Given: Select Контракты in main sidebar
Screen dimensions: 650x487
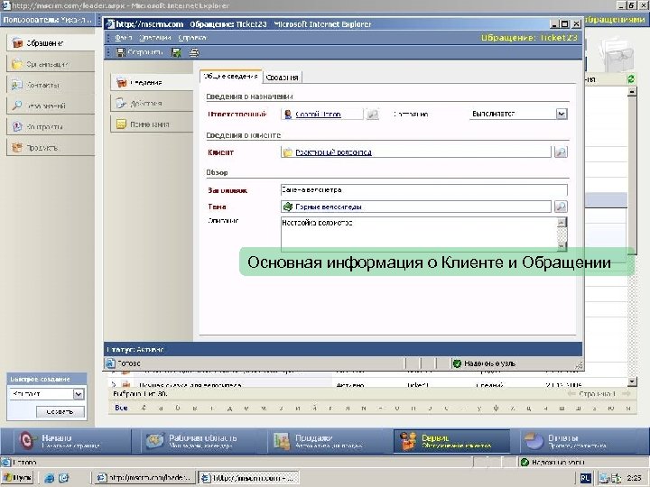Looking at the screenshot, I should tap(51, 127).
